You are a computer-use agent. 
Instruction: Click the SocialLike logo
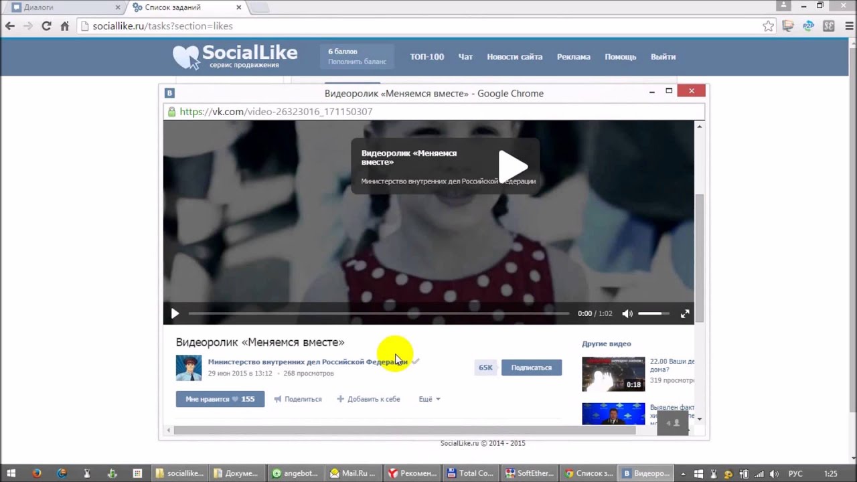[235, 57]
